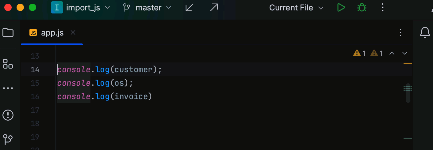Viewport: 433px width, 150px height.
Task: Open the Problems tool window icon
Action: click(8, 115)
